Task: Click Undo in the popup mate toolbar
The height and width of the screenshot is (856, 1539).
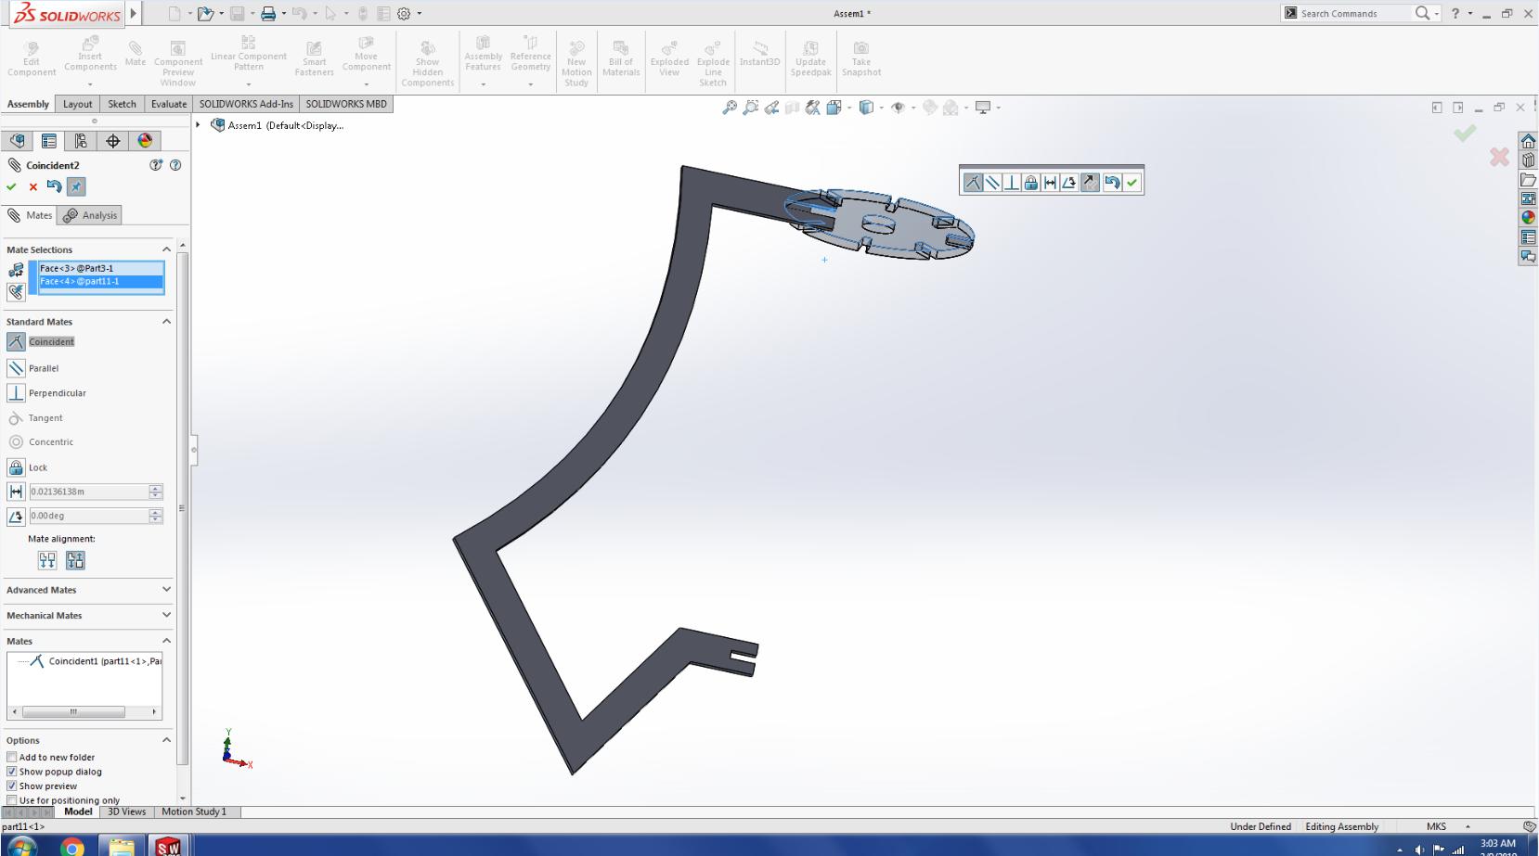Action: click(x=1111, y=183)
